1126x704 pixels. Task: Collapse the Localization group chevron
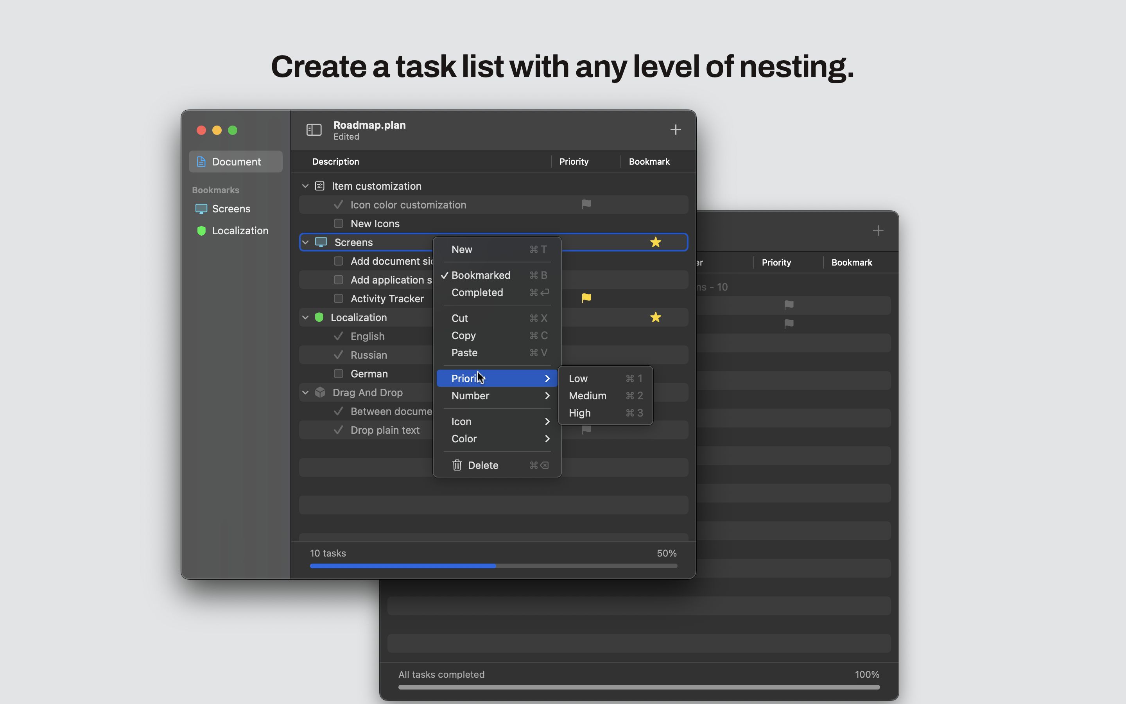305,318
